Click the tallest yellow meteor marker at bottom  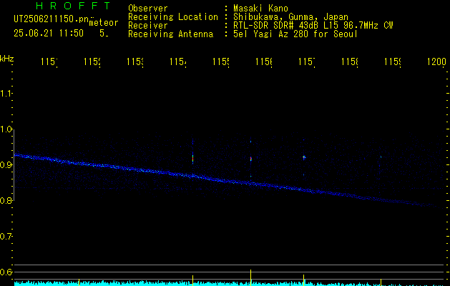pyautogui.click(x=251, y=277)
